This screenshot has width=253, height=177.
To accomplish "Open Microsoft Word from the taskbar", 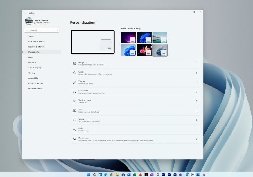I will tap(128, 175).
